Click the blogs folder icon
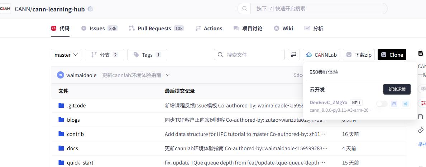Viewport: 426px width, 167px height. 61,120
